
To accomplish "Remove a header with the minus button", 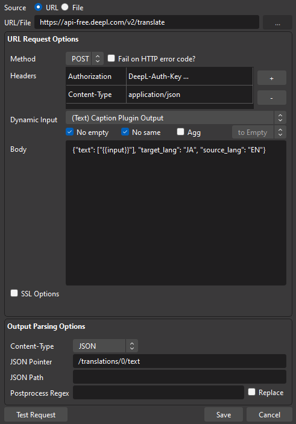I will pyautogui.click(x=272, y=98).
